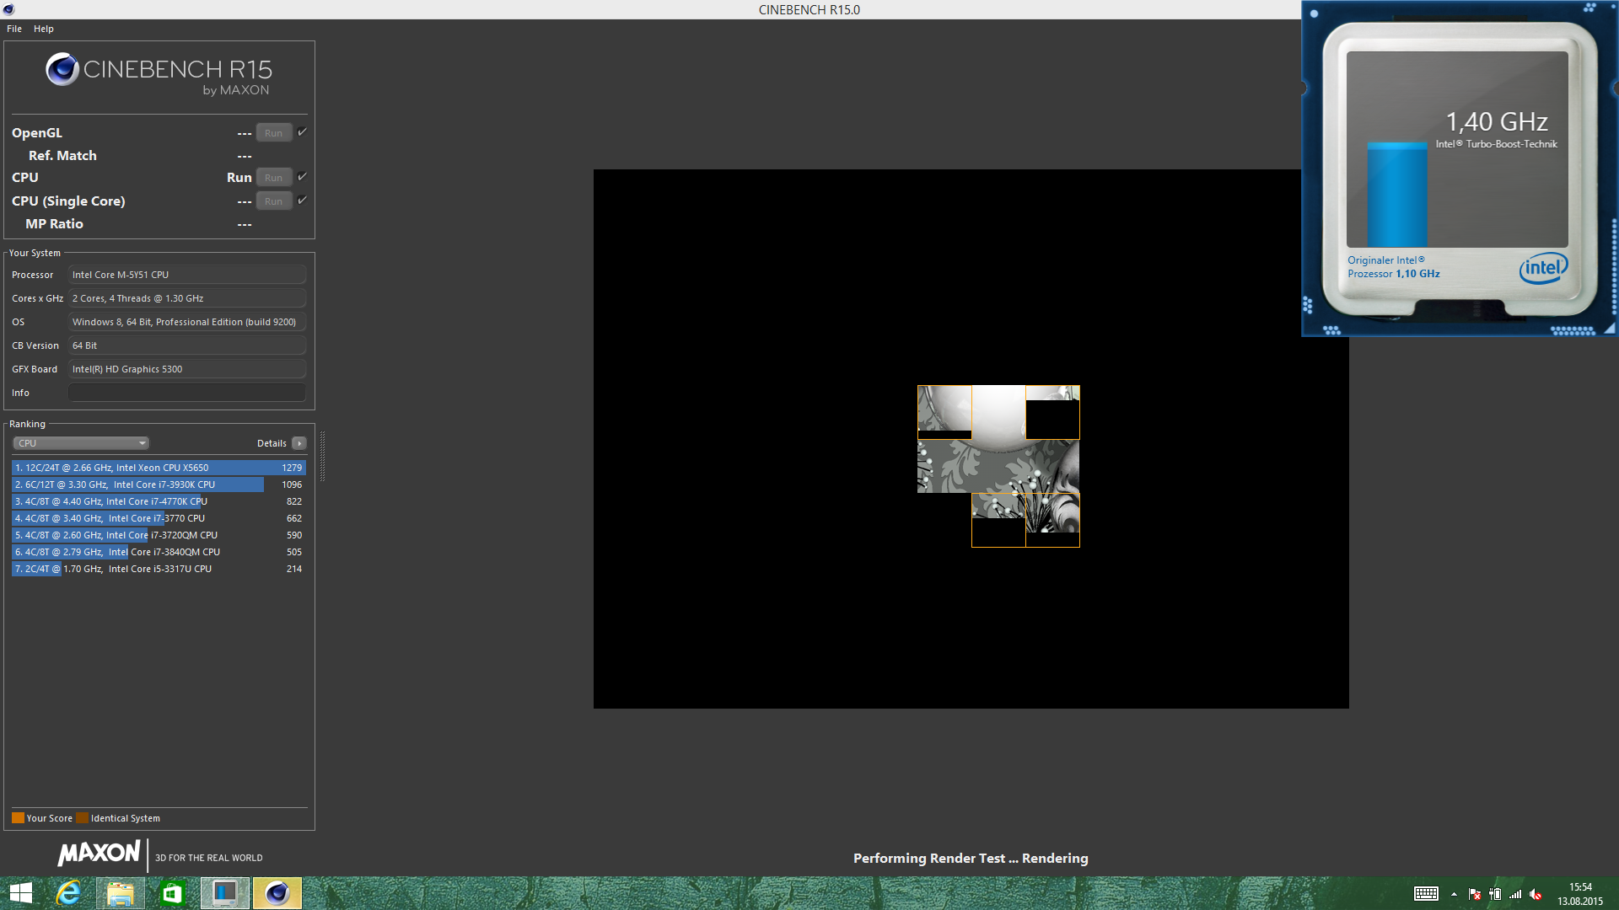Click the muted volume tray icon
This screenshot has width=1619, height=910.
(x=1536, y=894)
